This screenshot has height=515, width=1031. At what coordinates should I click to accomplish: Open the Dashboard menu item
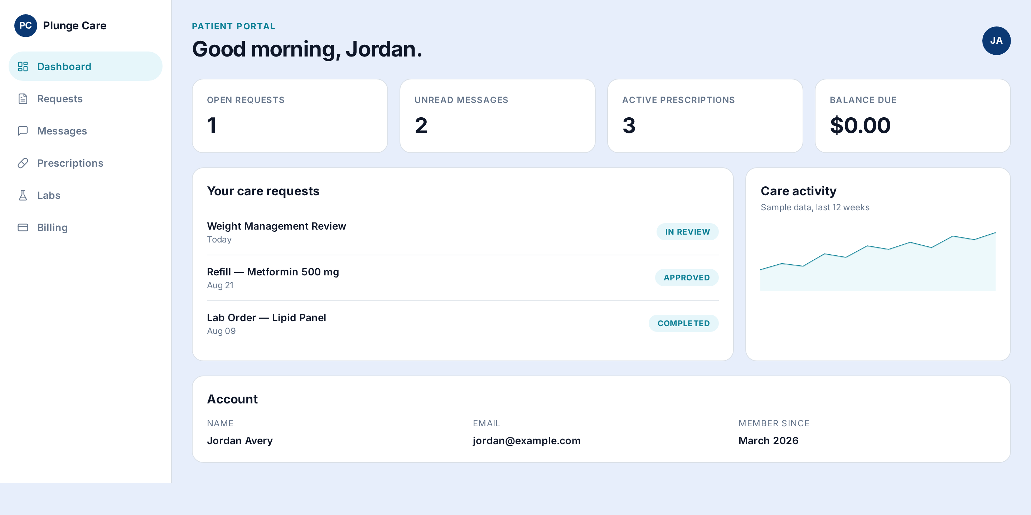click(85, 67)
